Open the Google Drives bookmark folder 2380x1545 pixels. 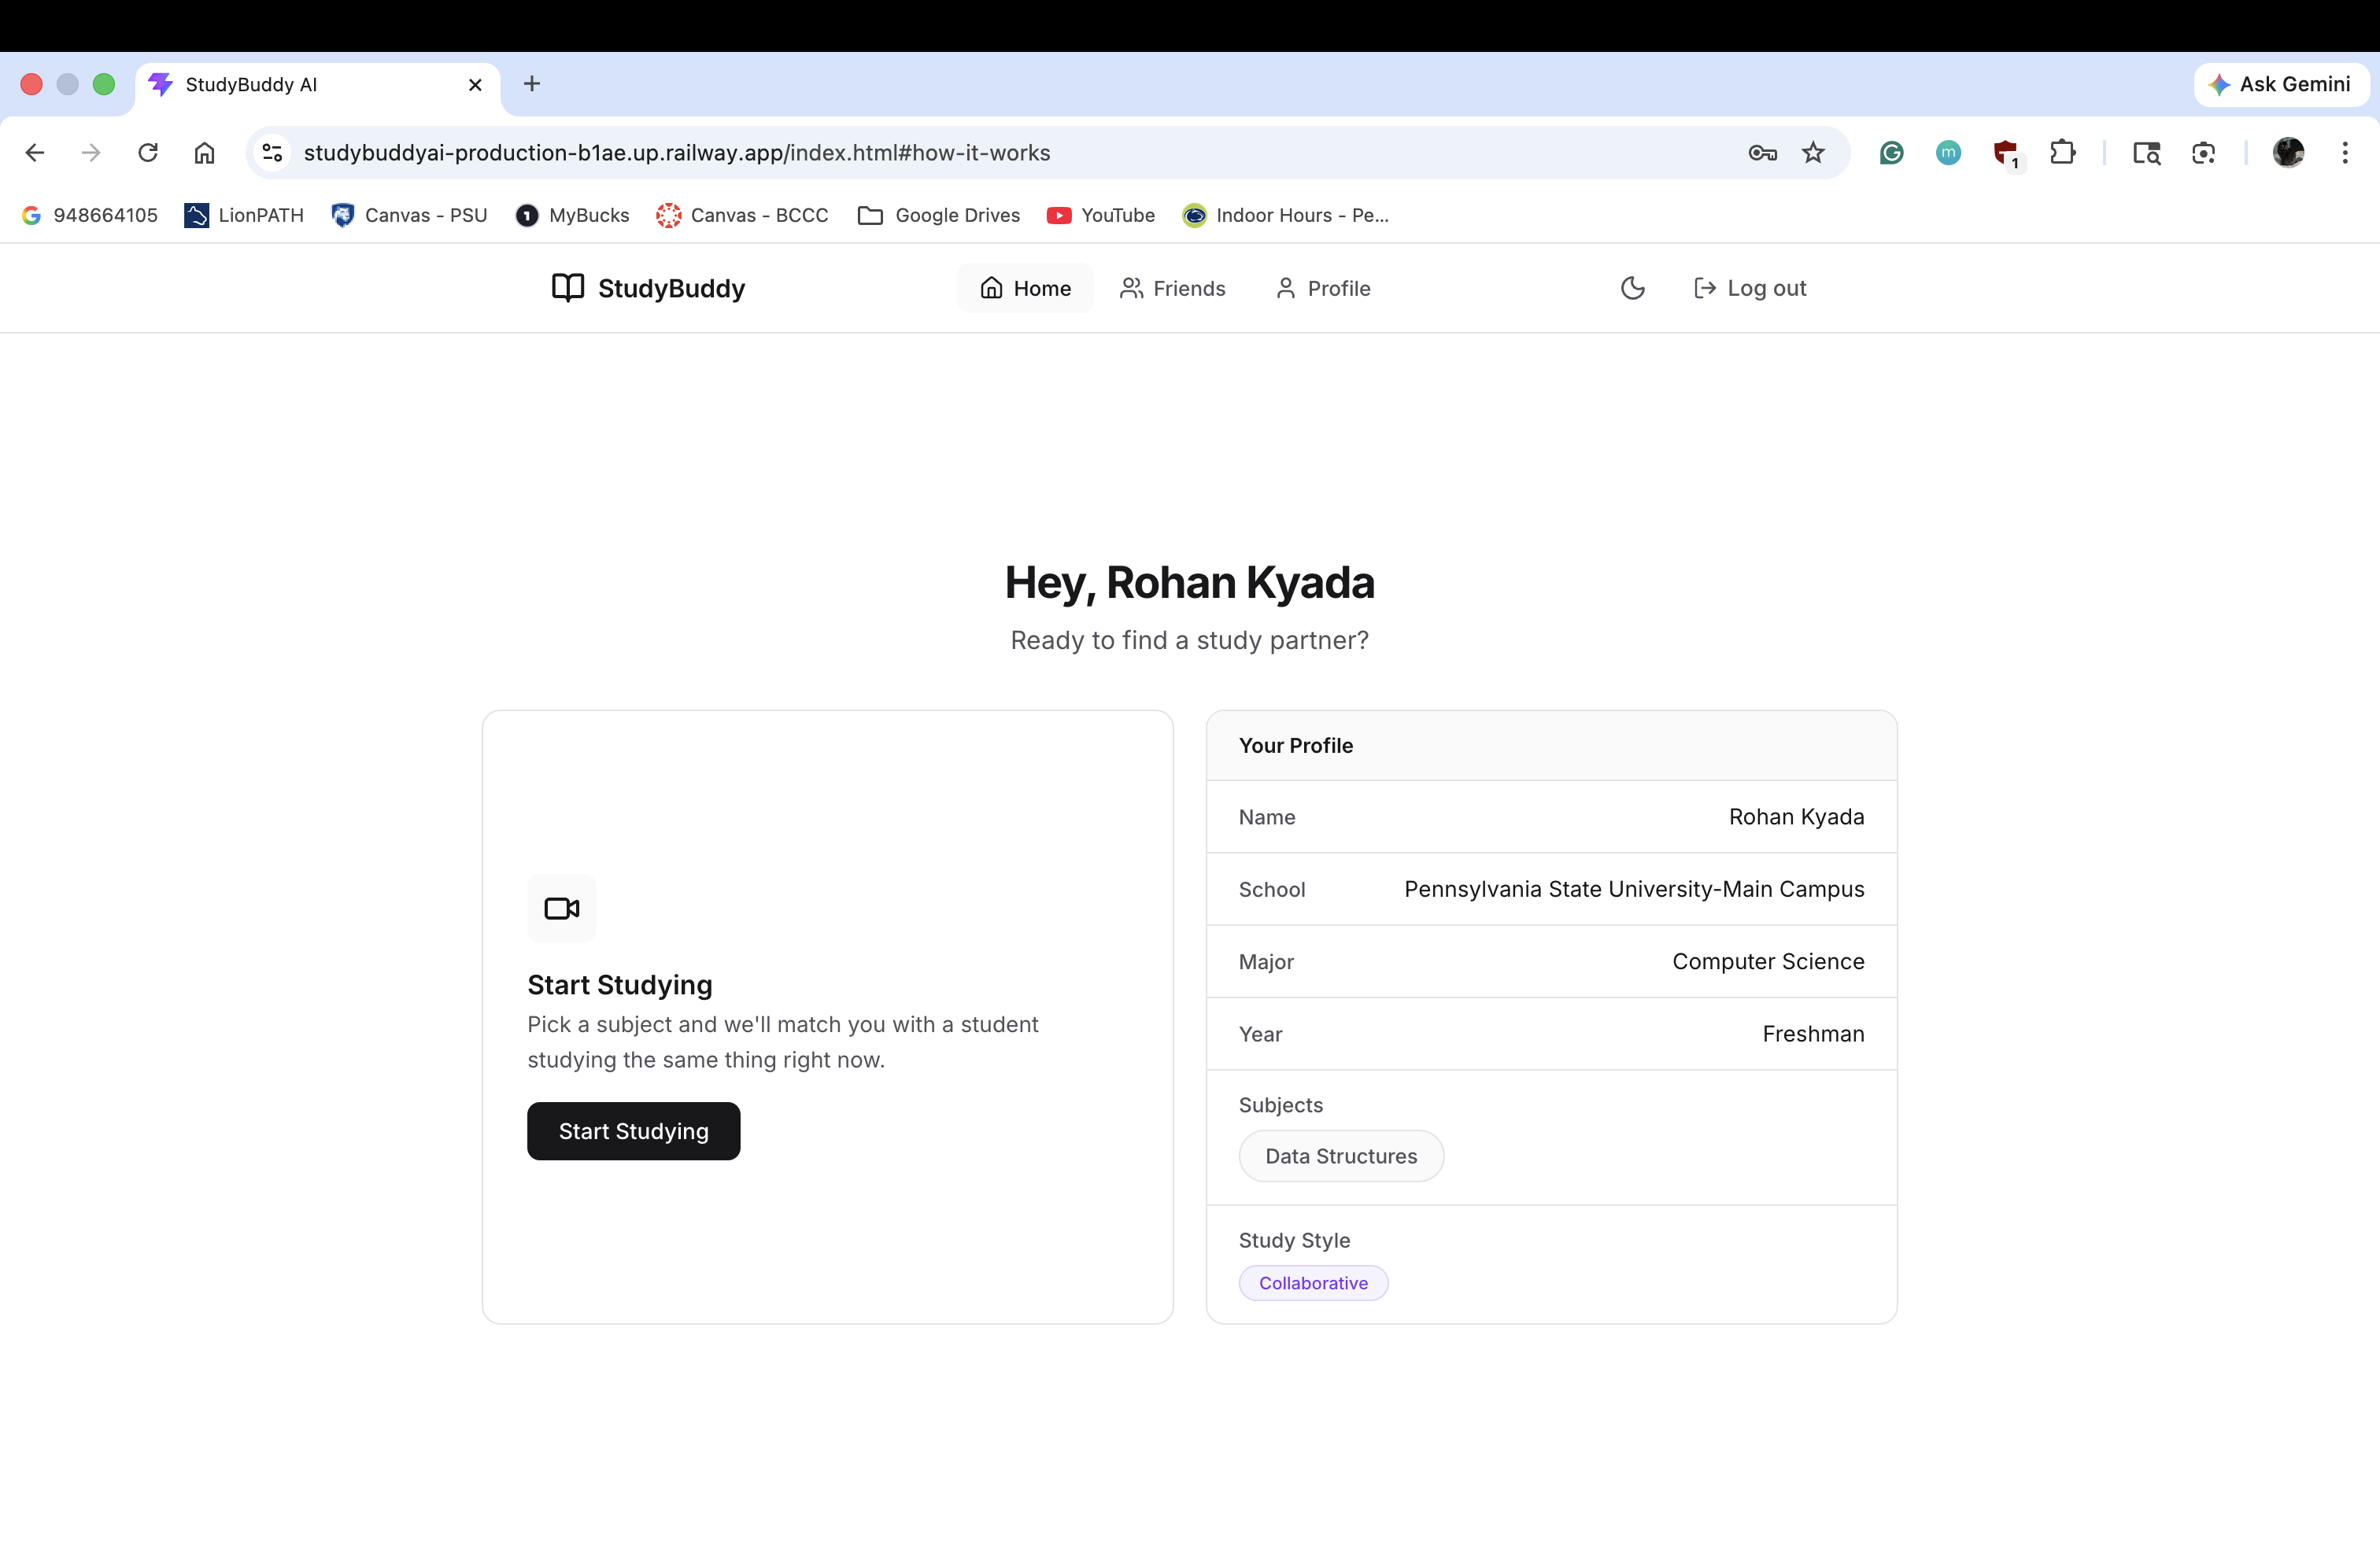pos(938,216)
